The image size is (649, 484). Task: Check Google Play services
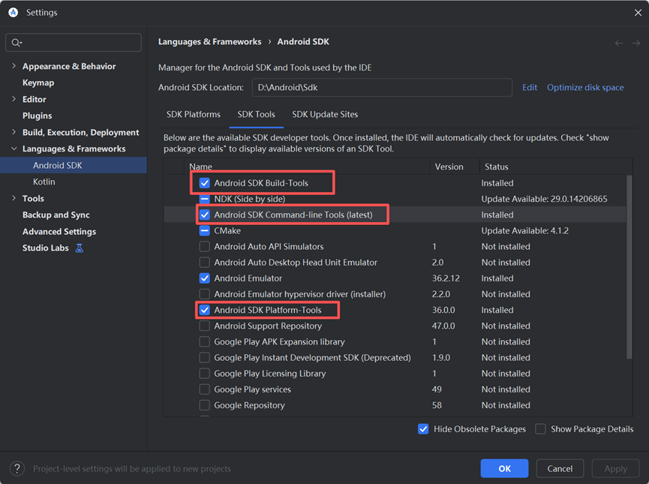pos(205,389)
